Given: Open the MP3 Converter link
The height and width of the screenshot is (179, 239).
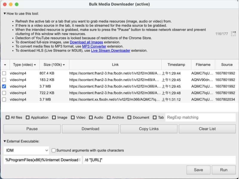Looking at the screenshot, I should click(x=94, y=46).
